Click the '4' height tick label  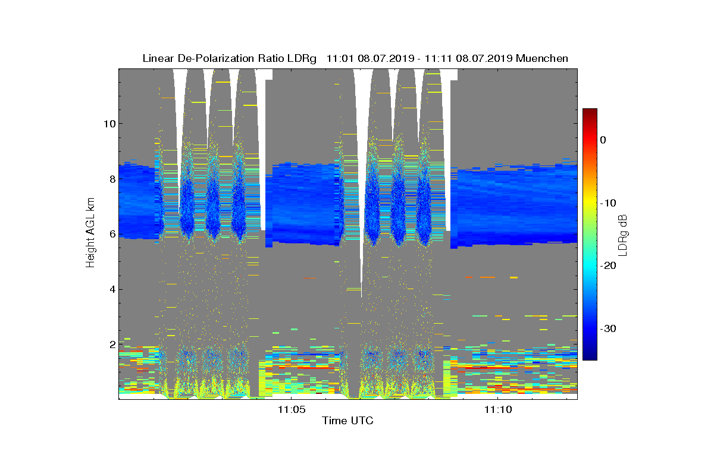[111, 290]
